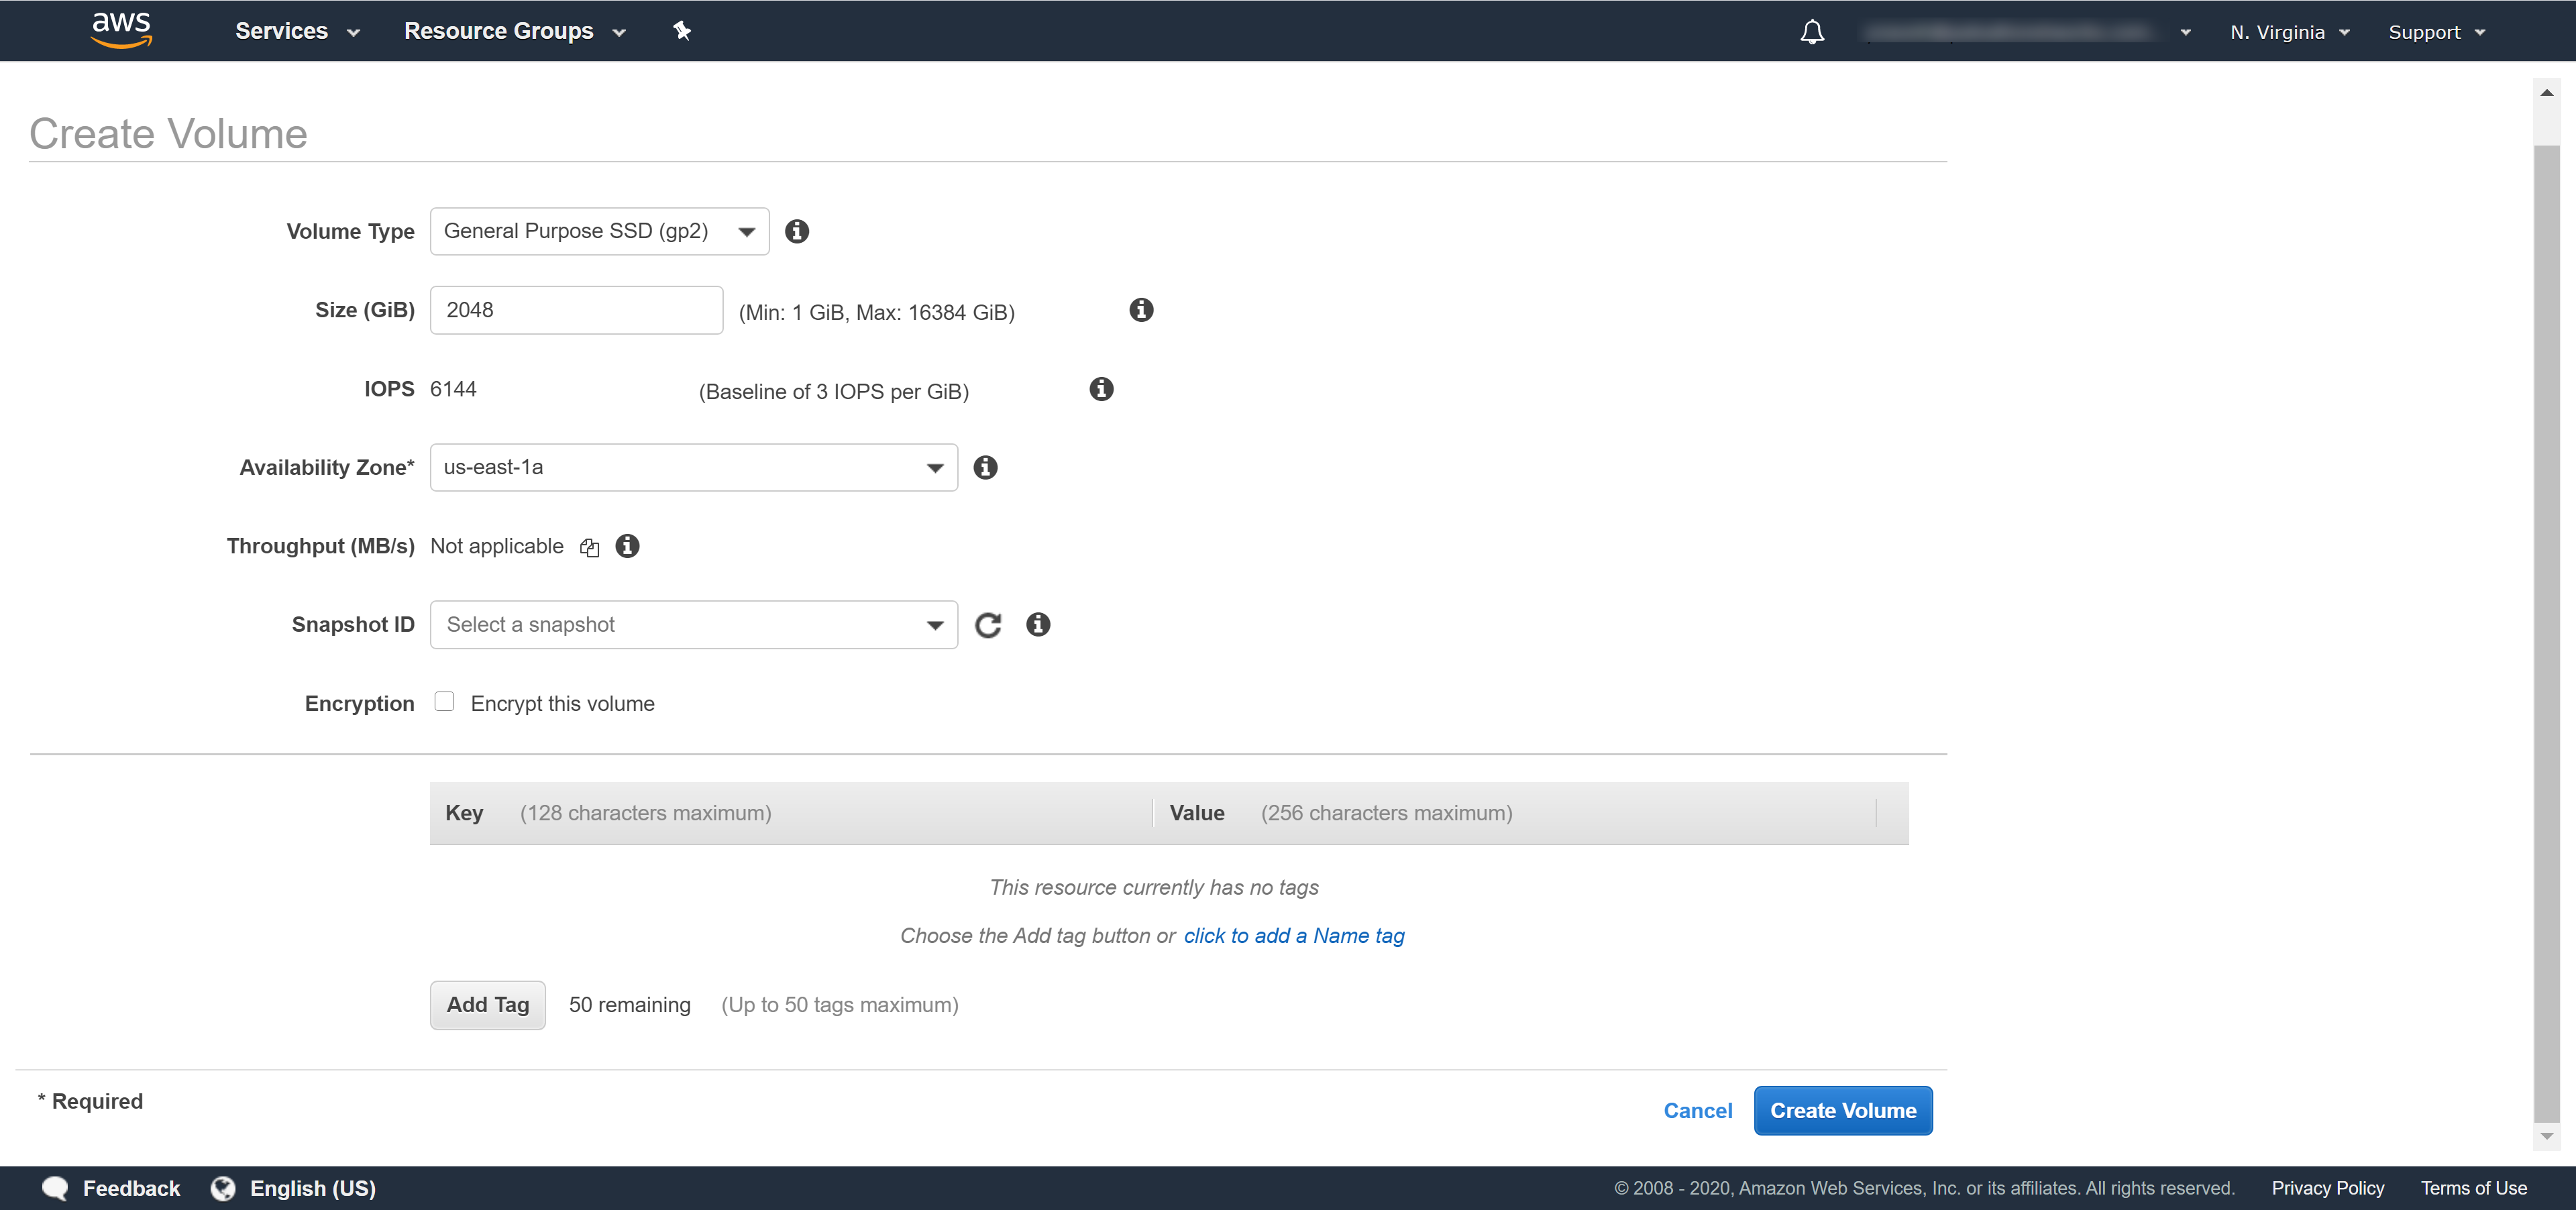Open the notifications bell
Screen dimensions: 2576x1210
(1812, 32)
